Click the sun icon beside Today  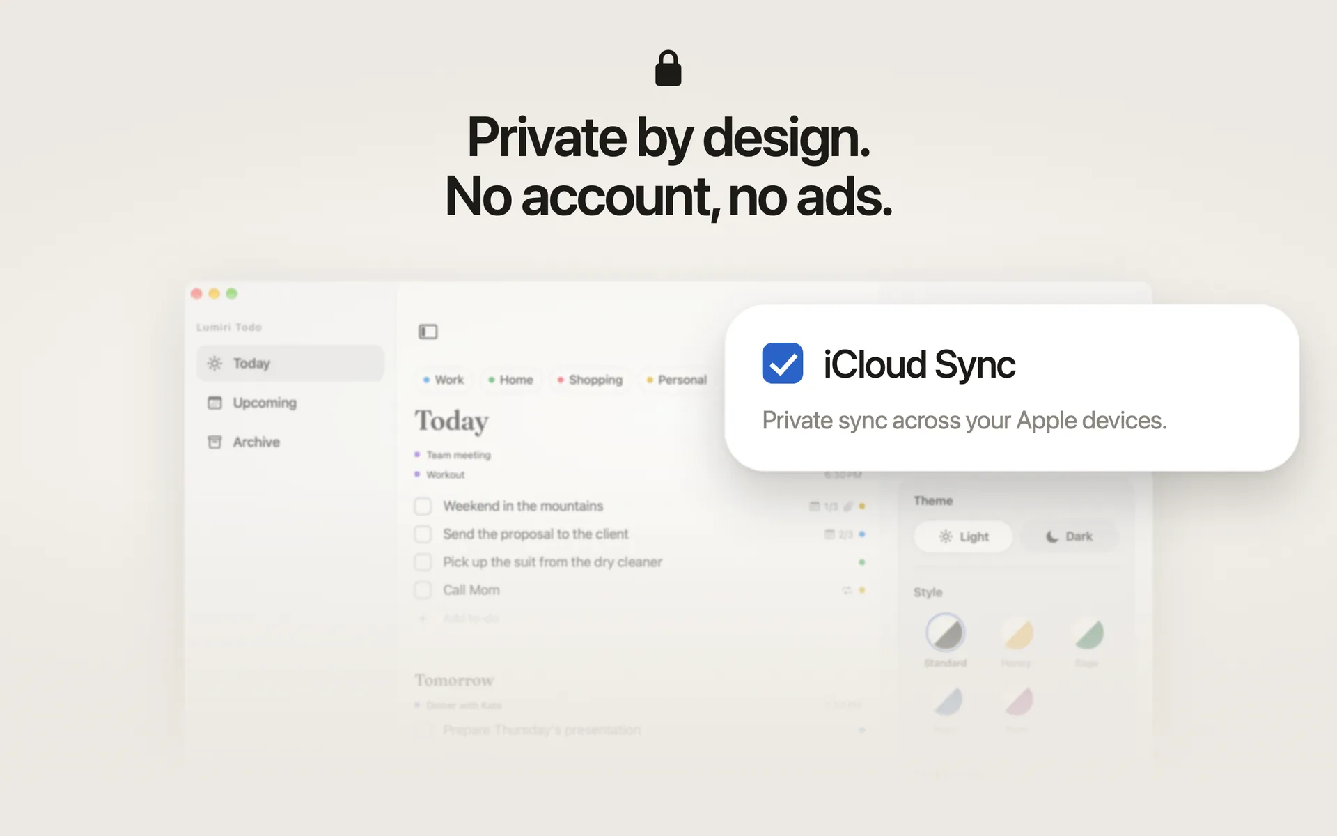(214, 363)
